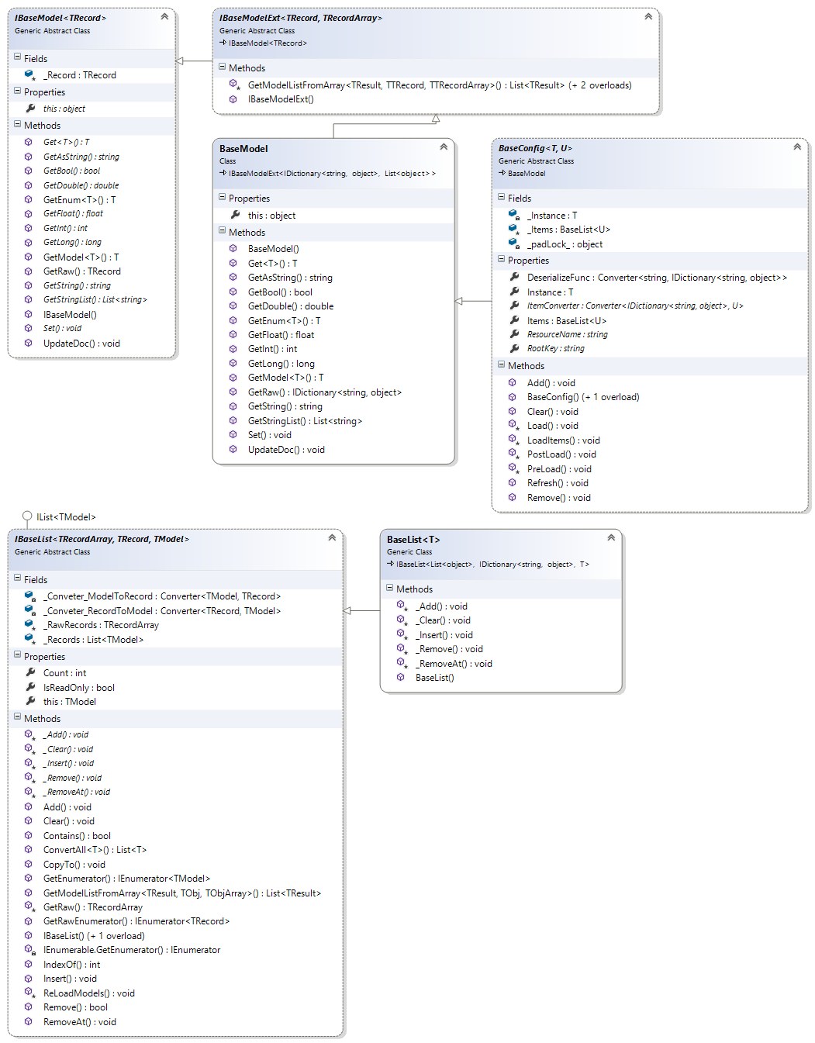Select 'Contains() : bool' in IBaseList

point(77,836)
